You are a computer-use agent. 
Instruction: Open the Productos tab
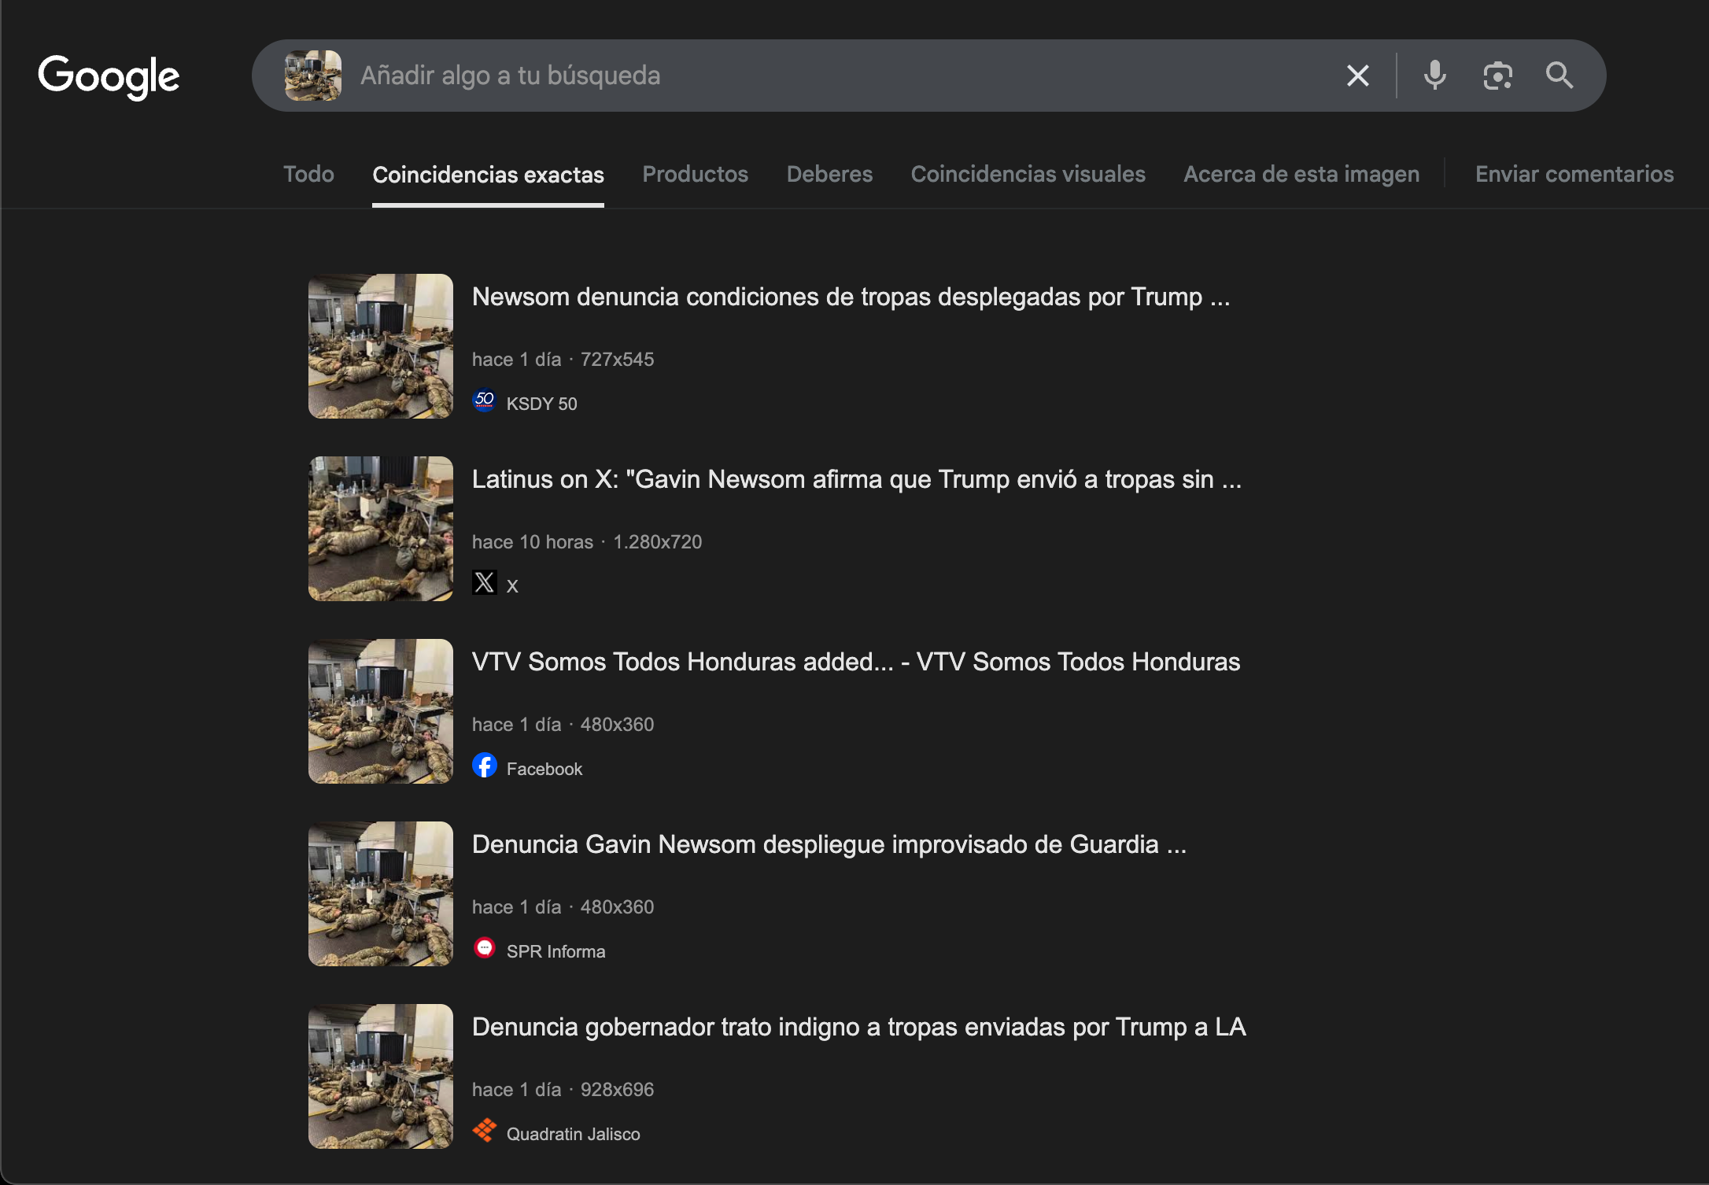(x=695, y=174)
